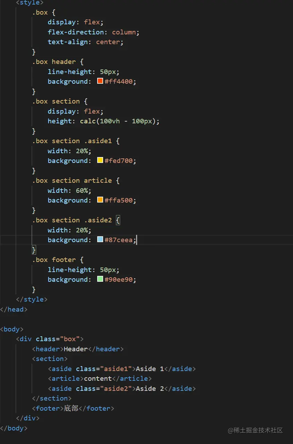Click the 'center' value text
Screen dimensions: 293x444
tap(108, 42)
